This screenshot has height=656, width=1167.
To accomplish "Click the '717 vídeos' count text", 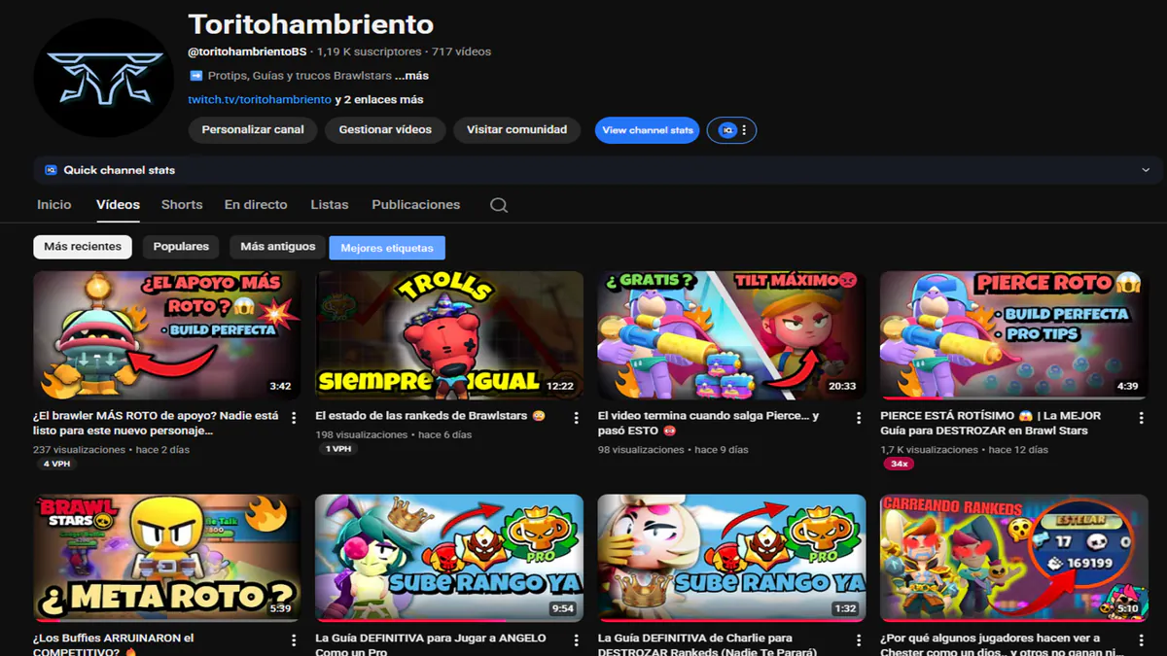I will click(462, 52).
